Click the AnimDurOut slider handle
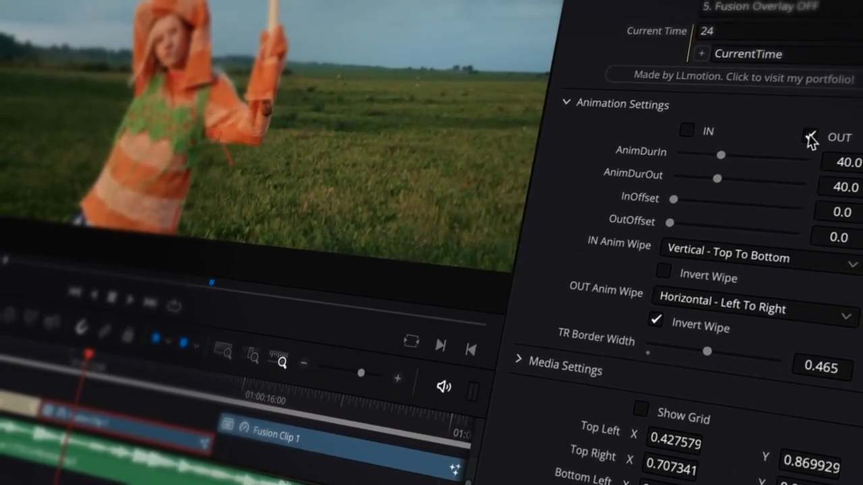 click(x=717, y=178)
